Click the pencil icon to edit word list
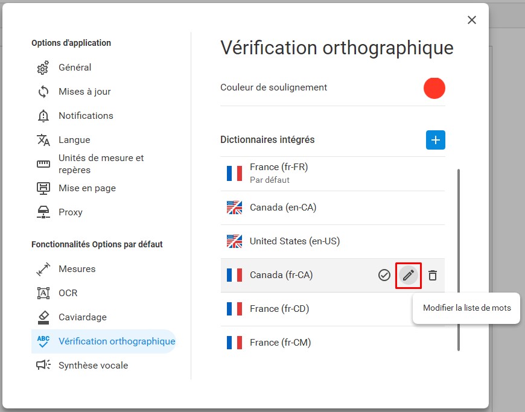Image resolution: width=525 pixels, height=412 pixels. click(x=408, y=276)
